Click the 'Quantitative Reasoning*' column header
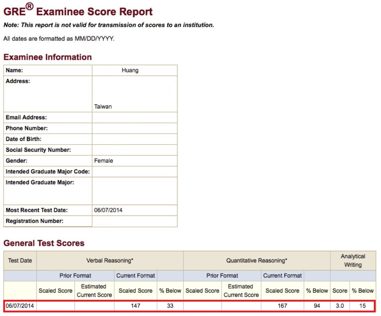This screenshot has height=316, width=381. tap(257, 261)
